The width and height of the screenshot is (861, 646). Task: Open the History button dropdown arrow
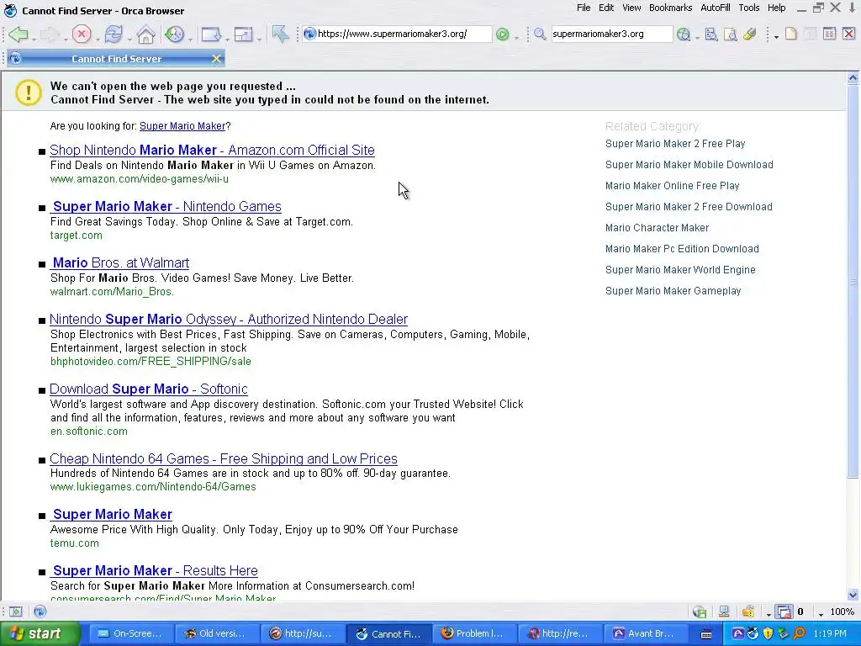(191, 39)
